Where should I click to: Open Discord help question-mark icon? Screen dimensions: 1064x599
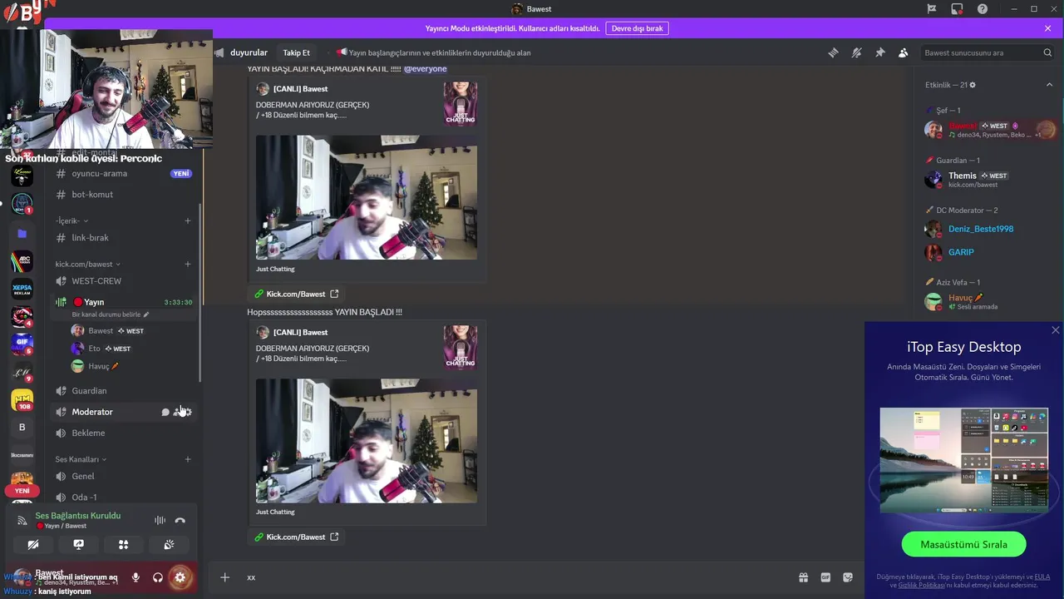[x=983, y=9]
